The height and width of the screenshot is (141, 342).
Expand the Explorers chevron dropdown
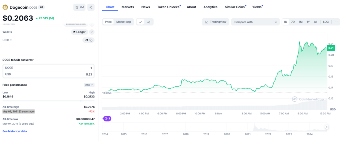click(x=92, y=24)
